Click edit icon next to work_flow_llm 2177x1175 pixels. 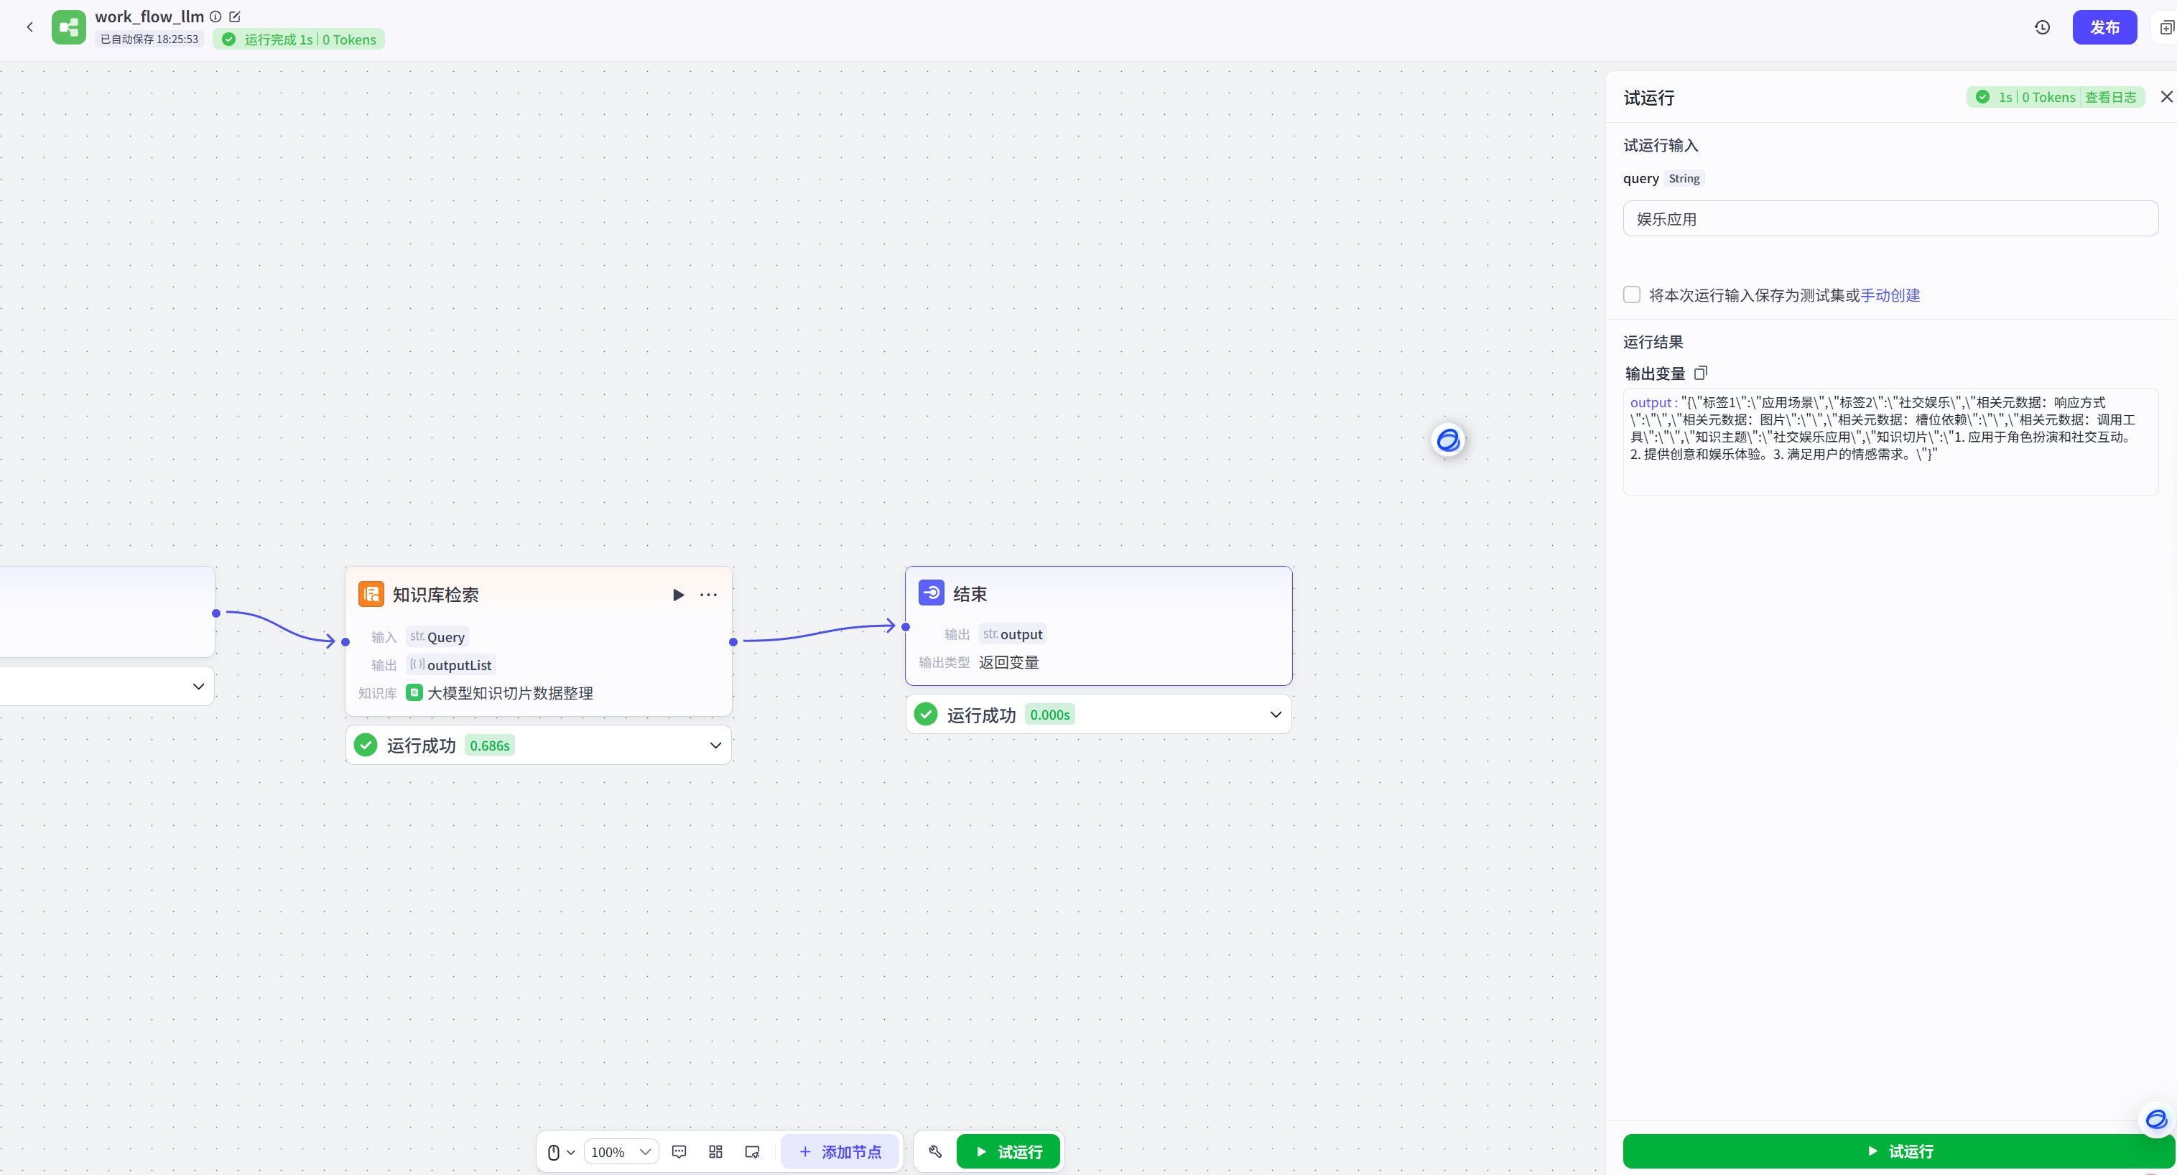click(235, 16)
